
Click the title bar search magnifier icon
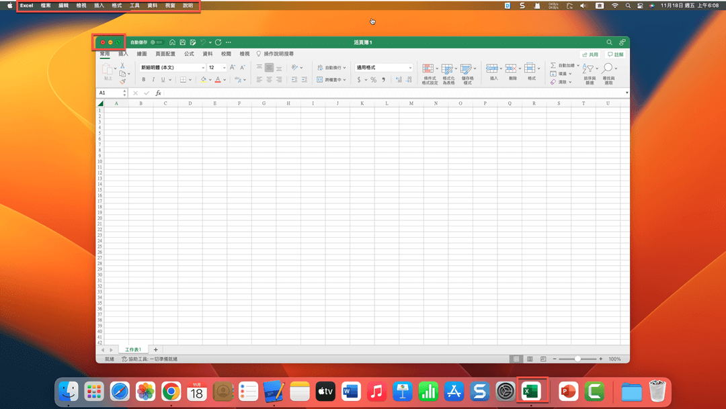coord(609,42)
